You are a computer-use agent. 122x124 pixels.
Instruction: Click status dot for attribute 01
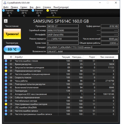[6, 61]
